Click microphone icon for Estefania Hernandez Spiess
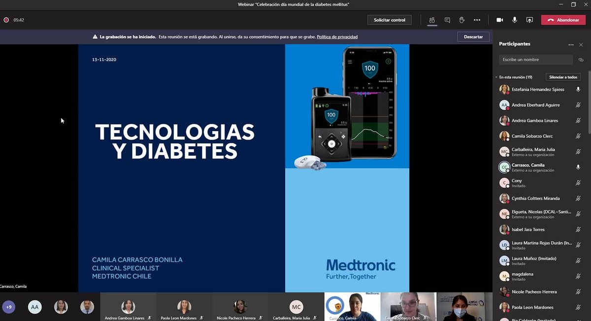 (578, 90)
